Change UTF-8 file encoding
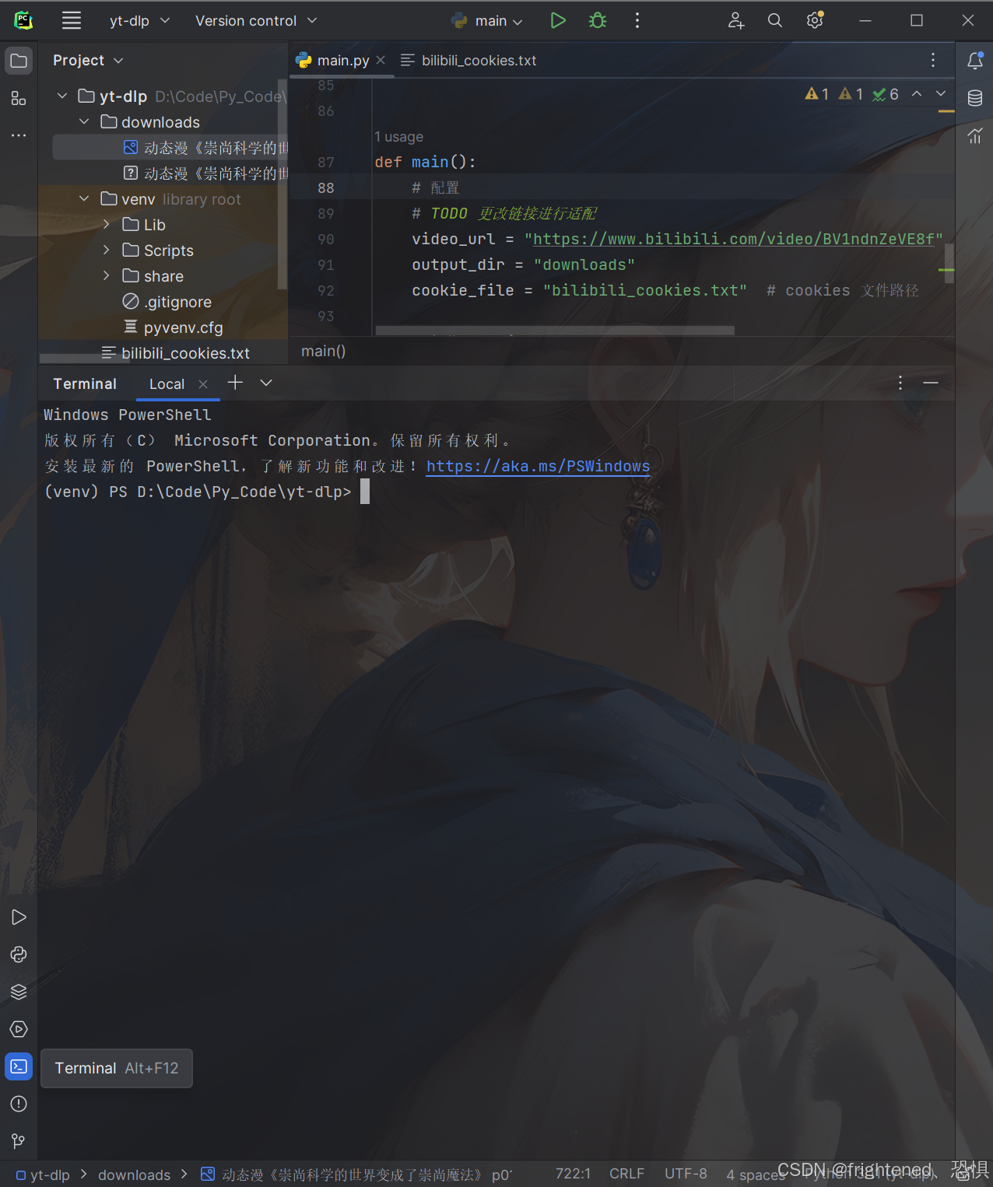Screen dimensions: 993x1187 click(x=686, y=1174)
